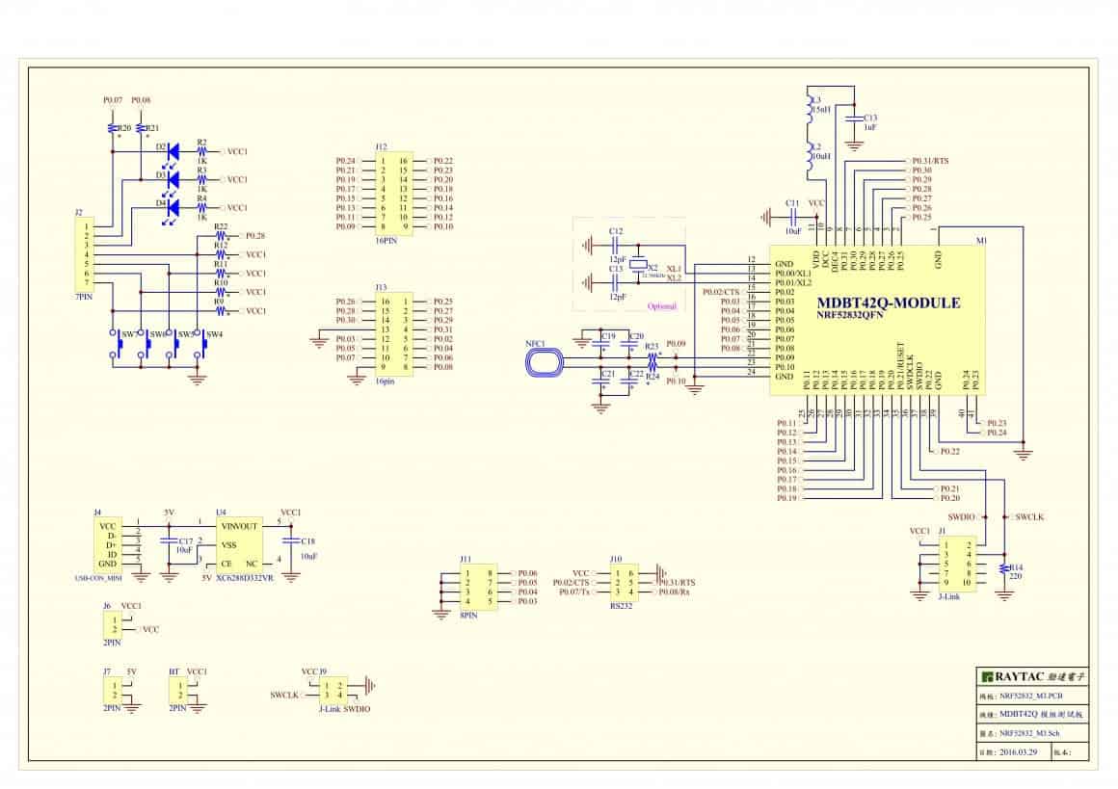Click the J13 16pin header block
Screen dimensions: 1118x789
coord(394,334)
